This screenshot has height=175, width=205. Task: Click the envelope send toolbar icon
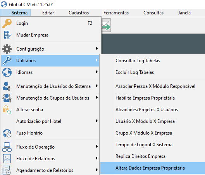(x=106, y=25)
